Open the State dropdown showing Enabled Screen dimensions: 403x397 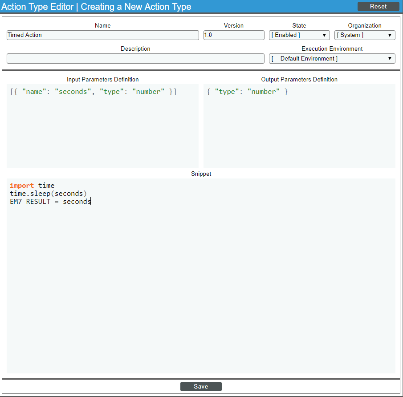(299, 35)
